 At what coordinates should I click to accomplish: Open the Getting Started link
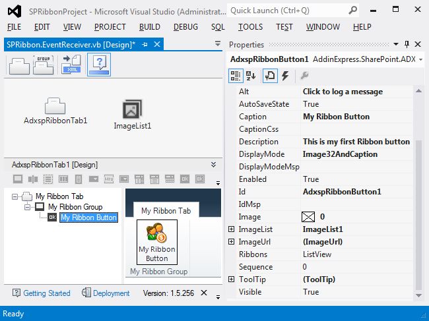[47, 293]
